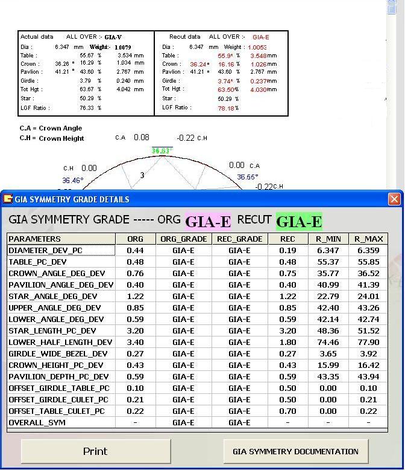Viewport: 405px width, 470px height.
Task: Click the Print button
Action: (96, 451)
